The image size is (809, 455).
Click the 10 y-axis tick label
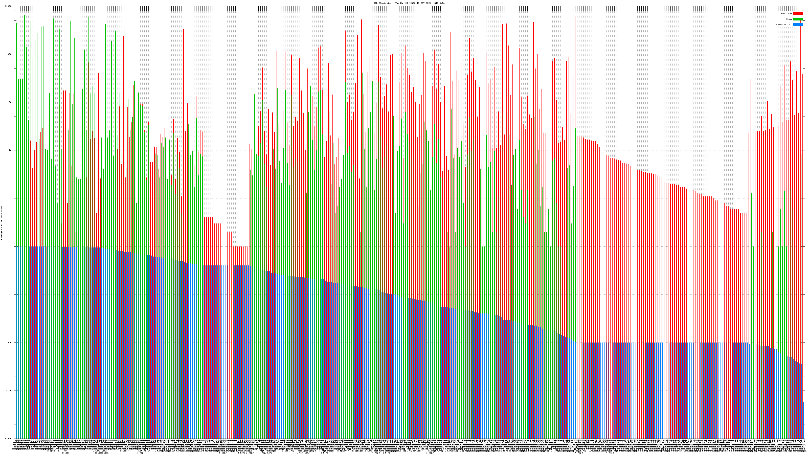12,198
